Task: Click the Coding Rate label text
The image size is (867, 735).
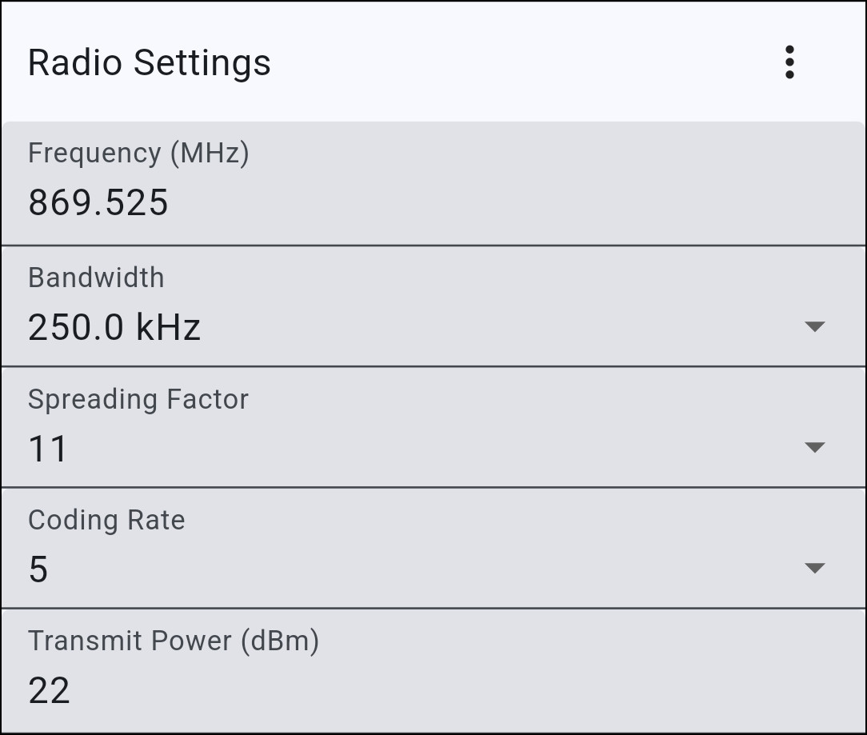Action: pyautogui.click(x=106, y=520)
